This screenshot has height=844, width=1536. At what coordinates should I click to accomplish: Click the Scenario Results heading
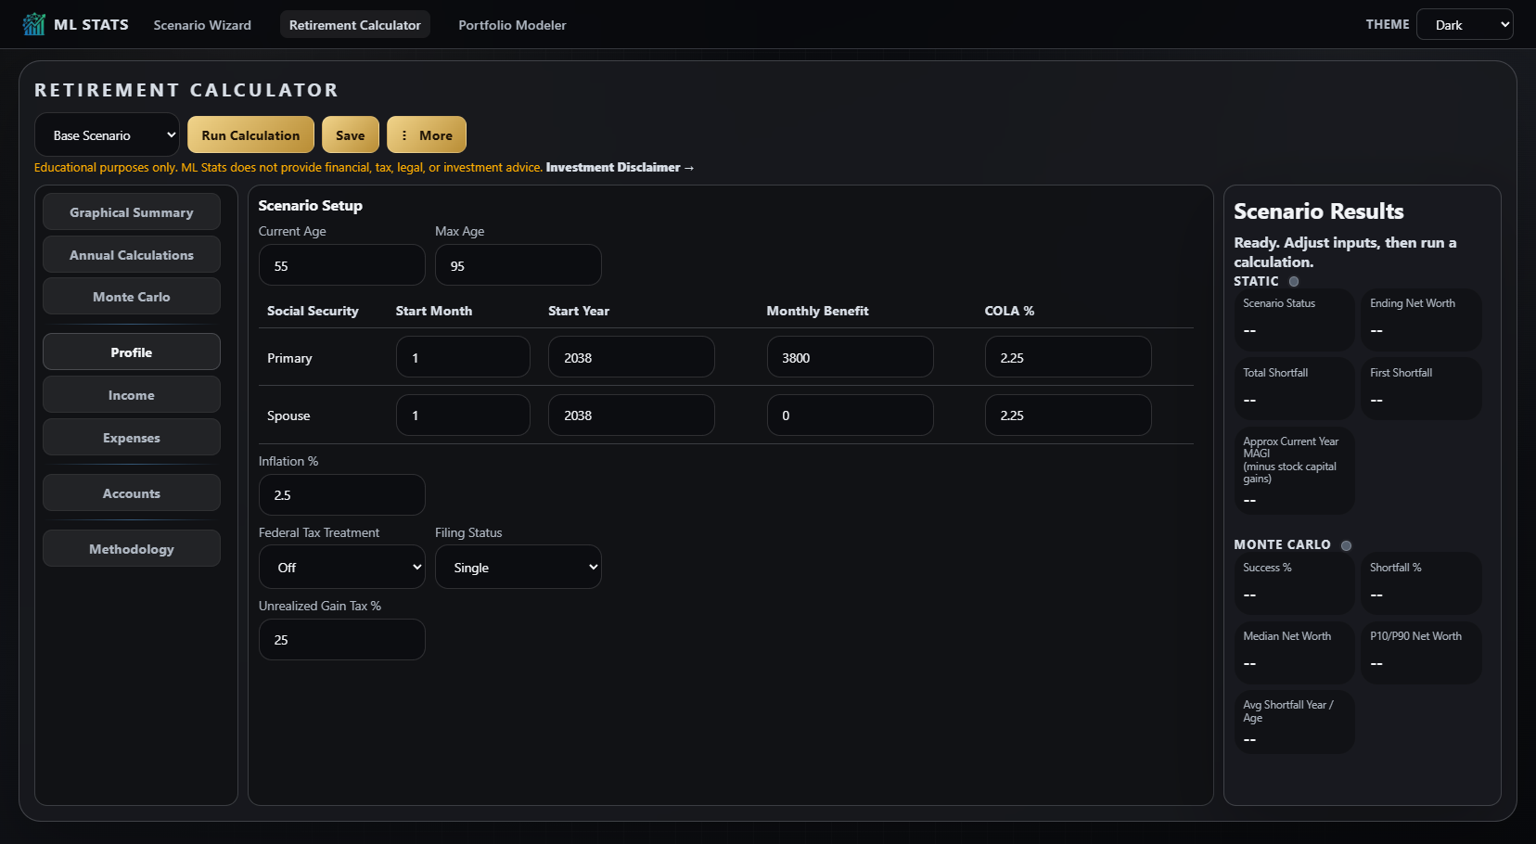[1318, 211]
